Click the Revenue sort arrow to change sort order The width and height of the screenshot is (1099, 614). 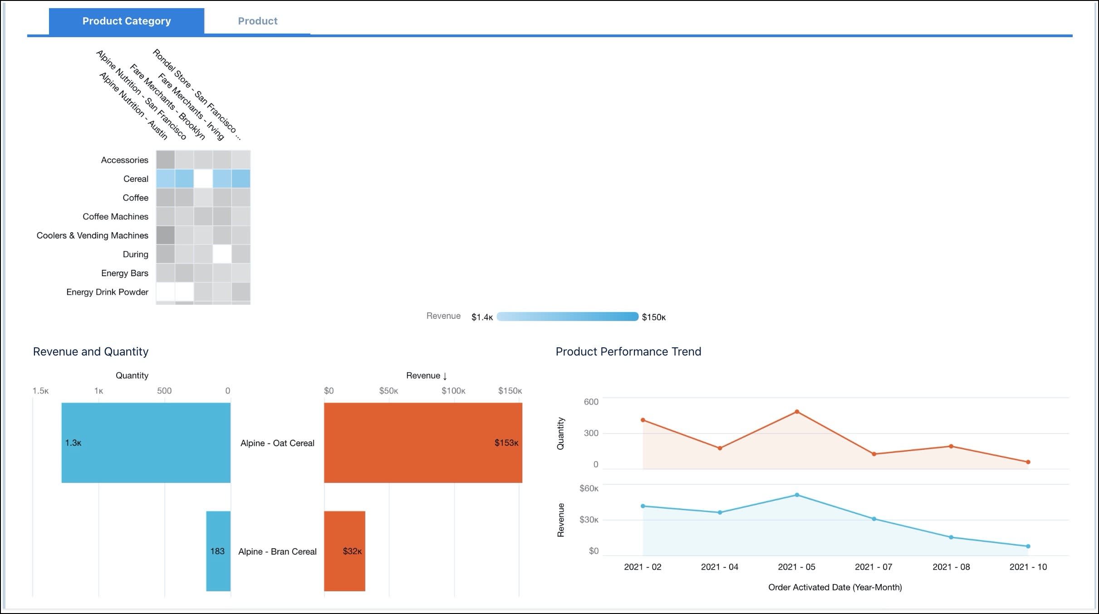pos(445,375)
